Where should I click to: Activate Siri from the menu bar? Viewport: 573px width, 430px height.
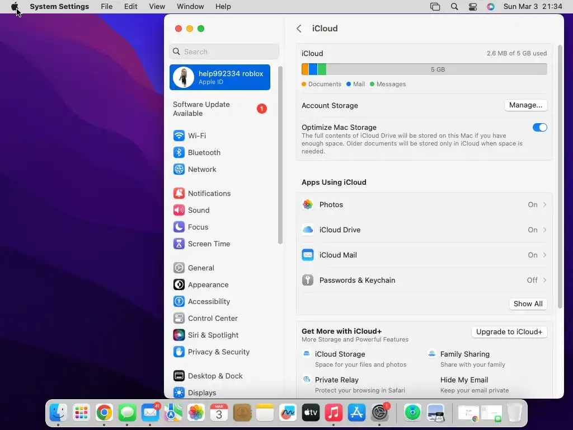[491, 7]
